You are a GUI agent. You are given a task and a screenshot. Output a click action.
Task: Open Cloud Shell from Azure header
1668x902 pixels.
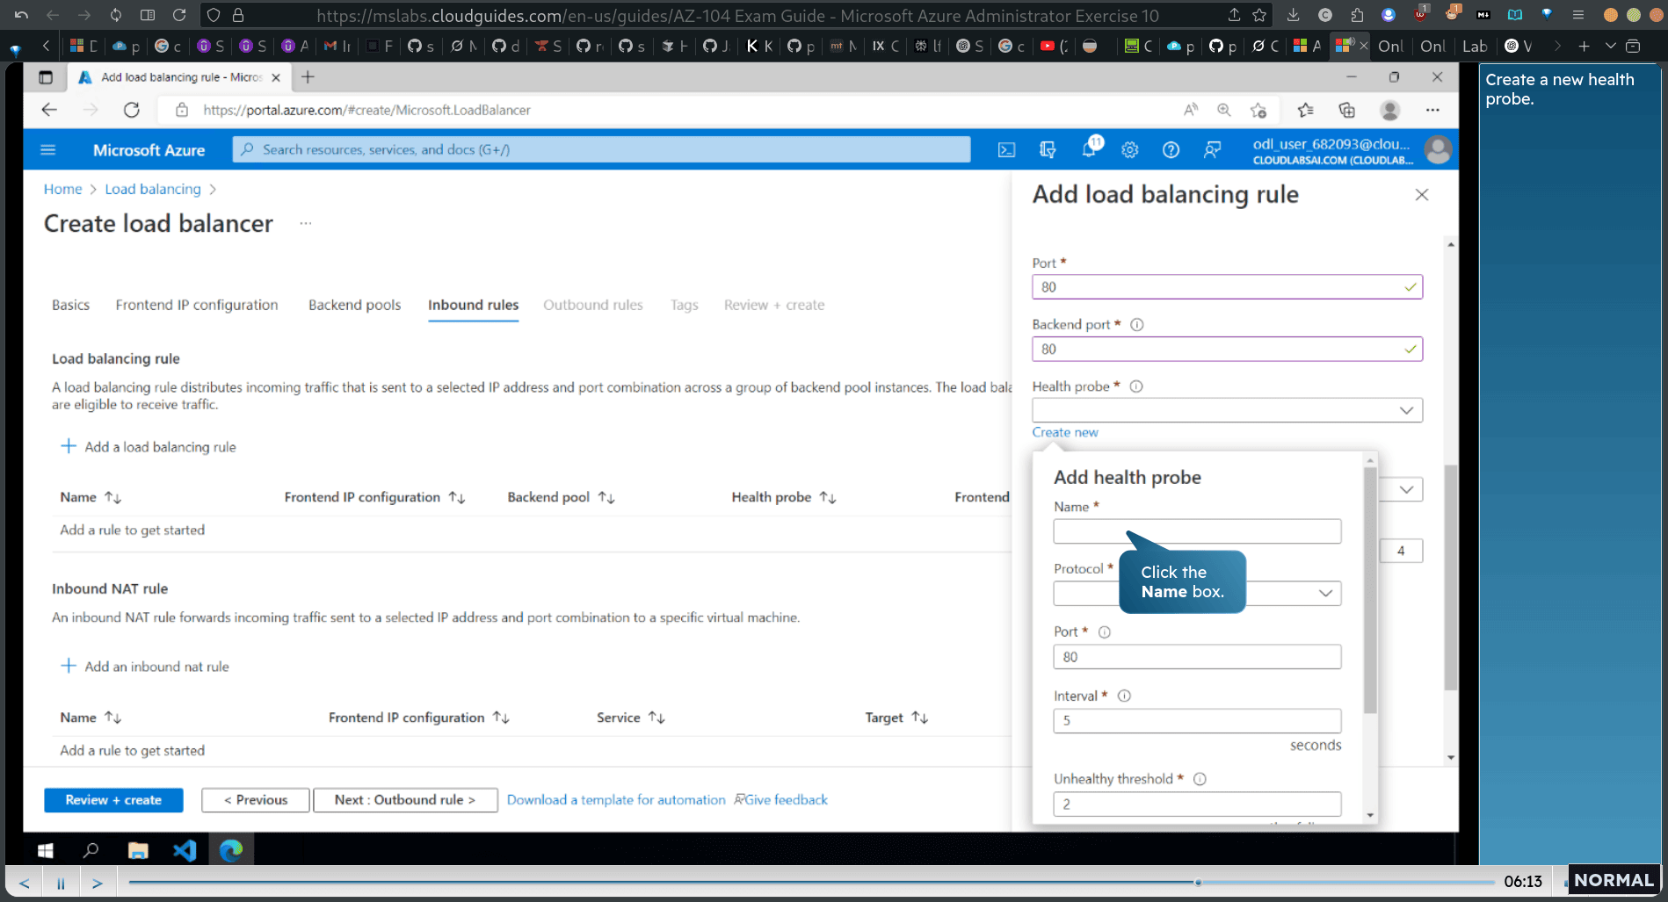1006,150
